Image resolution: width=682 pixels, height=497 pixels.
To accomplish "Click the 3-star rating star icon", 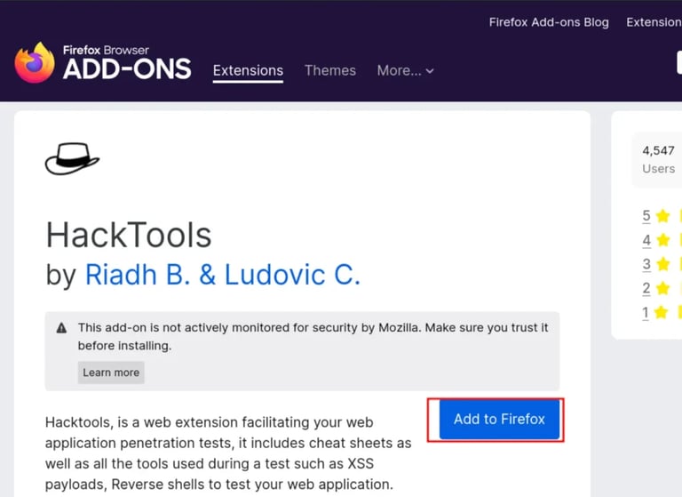I will coord(662,264).
